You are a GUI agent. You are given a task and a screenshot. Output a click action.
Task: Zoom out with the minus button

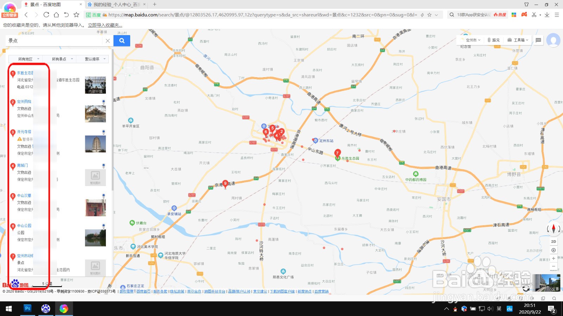[x=553, y=266]
